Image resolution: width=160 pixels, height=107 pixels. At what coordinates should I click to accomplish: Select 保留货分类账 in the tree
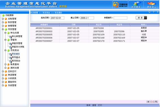[18, 47]
